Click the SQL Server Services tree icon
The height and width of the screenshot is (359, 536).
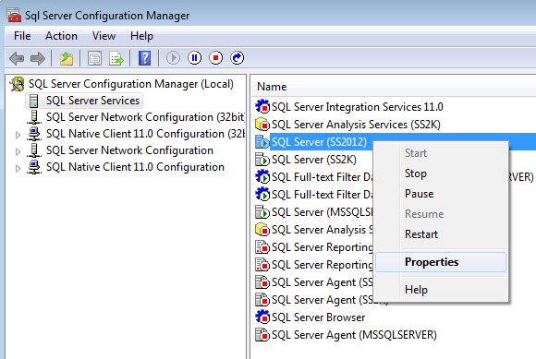click(x=33, y=101)
